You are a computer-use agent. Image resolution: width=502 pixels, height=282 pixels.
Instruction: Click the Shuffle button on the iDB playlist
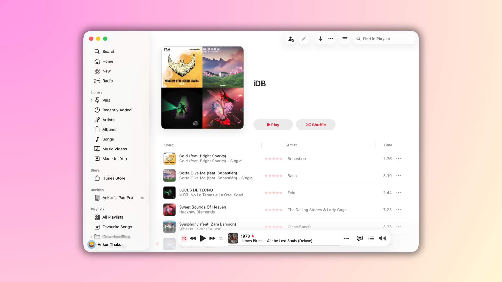[316, 125]
